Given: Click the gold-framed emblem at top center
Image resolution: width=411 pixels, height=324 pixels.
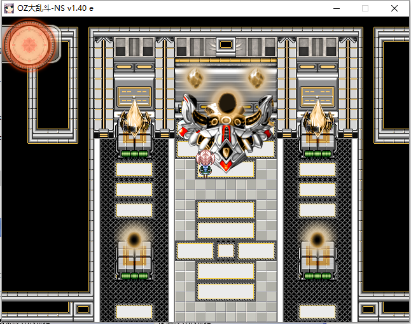Looking at the screenshot, I should (226, 45).
